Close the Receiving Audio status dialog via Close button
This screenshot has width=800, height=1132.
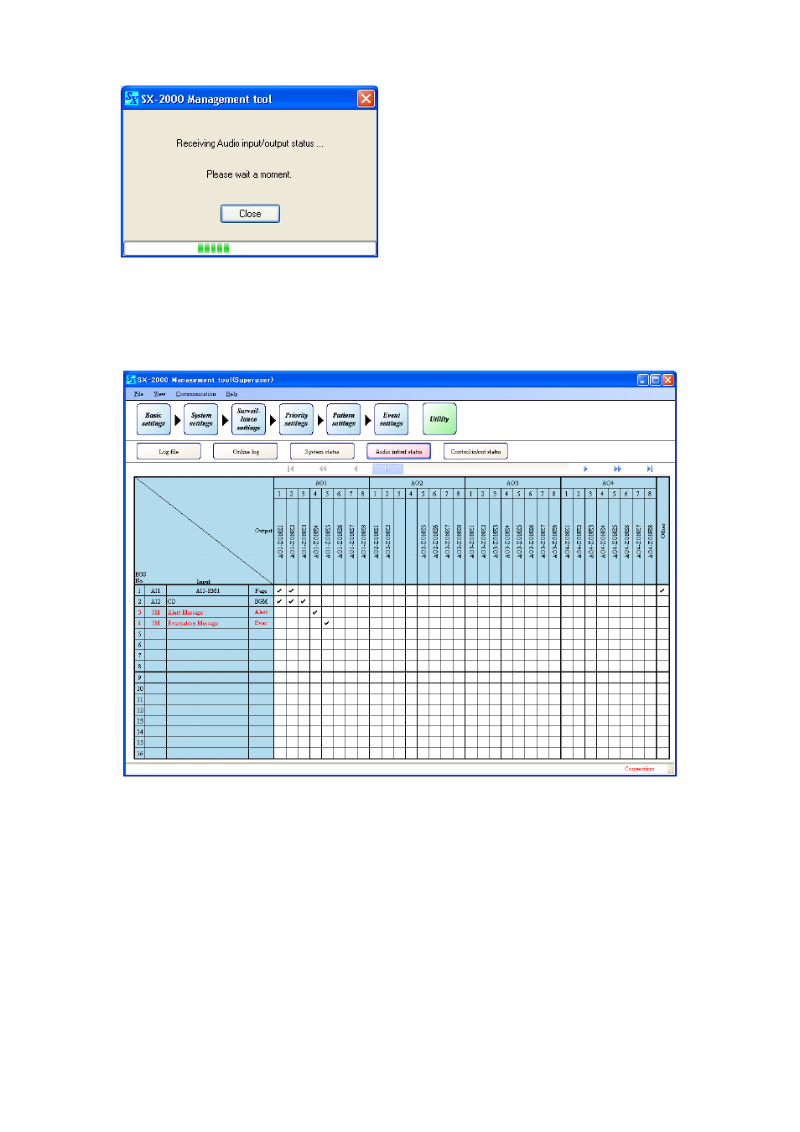point(250,214)
